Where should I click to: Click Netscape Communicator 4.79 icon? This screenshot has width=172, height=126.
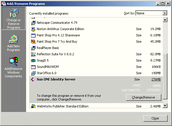click(33, 23)
